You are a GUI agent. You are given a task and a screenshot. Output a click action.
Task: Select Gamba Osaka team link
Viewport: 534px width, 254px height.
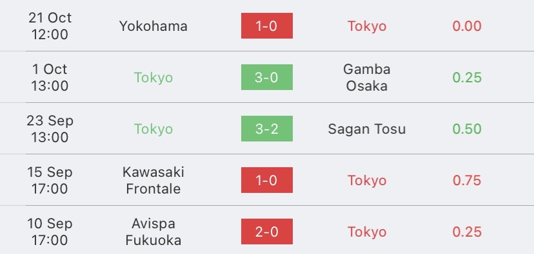367,77
